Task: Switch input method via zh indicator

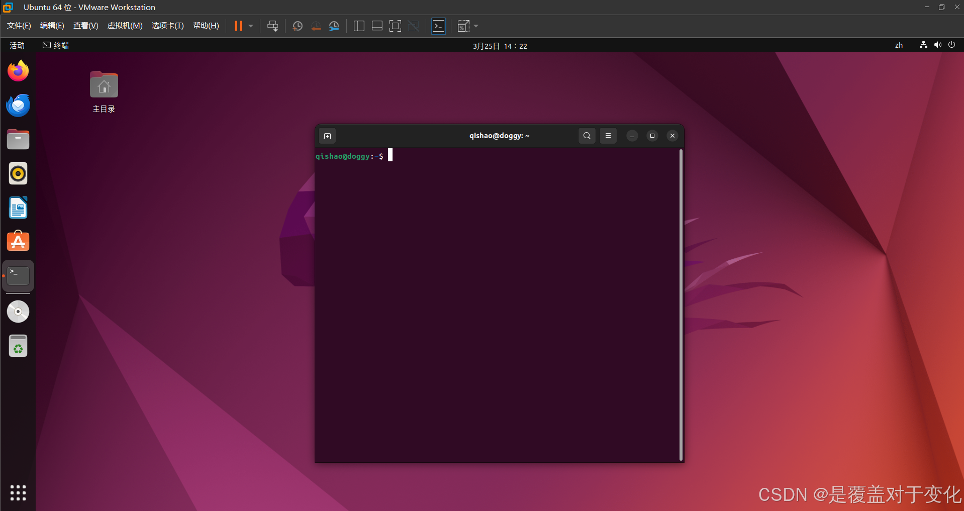Action: (x=899, y=45)
